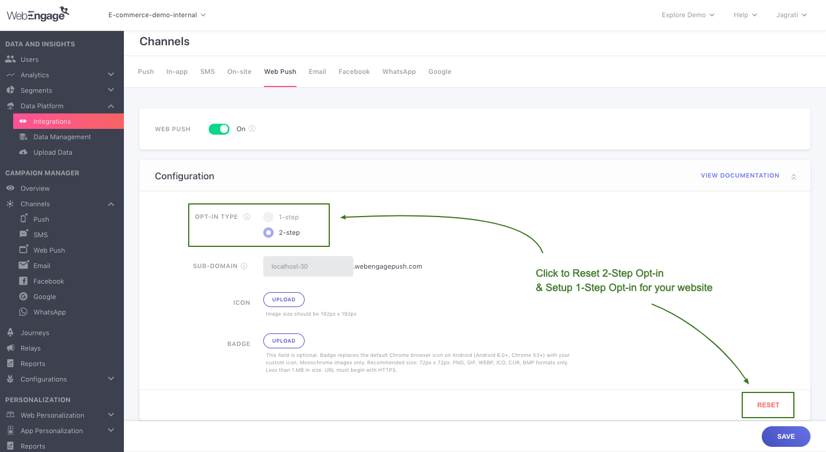
Task: Click the info icon beside Opt-in Type
Action: [x=247, y=217]
